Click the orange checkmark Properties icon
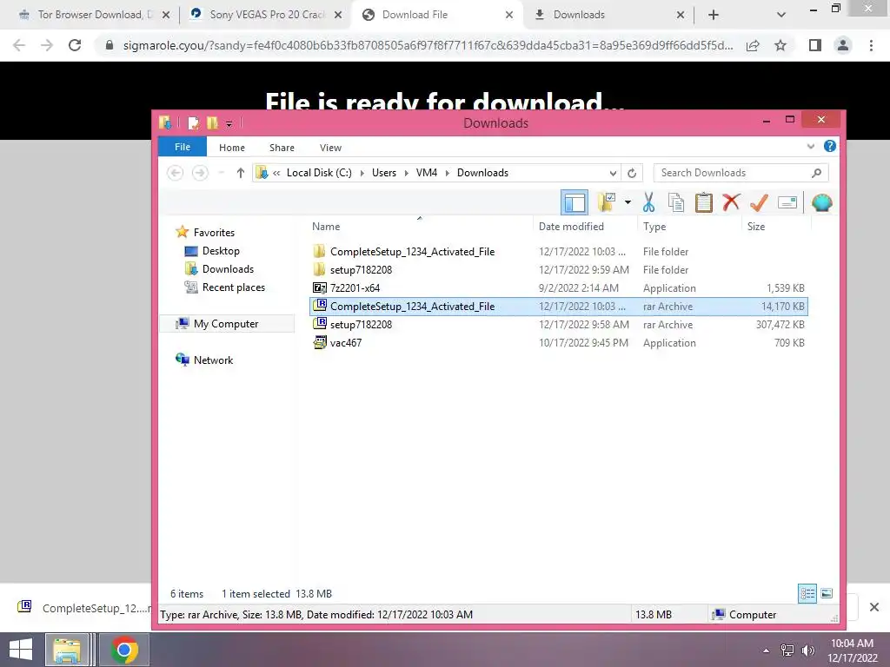 759,201
